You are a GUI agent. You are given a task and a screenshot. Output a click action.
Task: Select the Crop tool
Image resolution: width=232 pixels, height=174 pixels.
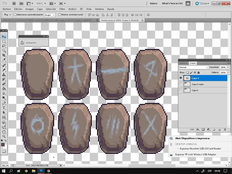(4, 55)
